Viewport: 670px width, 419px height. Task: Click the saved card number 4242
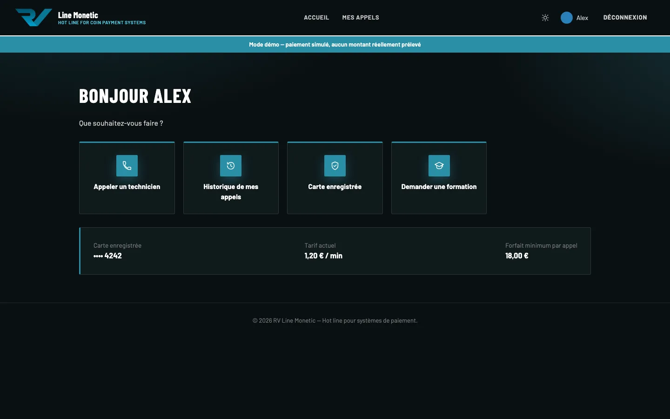coord(107,256)
